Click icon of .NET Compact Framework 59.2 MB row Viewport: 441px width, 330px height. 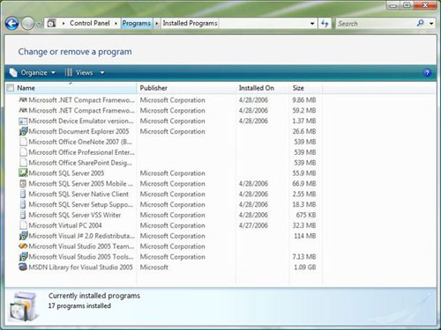click(x=23, y=111)
